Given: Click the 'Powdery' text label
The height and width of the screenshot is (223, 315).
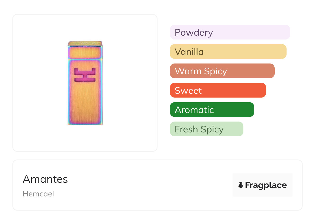Looking at the screenshot, I should [194, 33].
